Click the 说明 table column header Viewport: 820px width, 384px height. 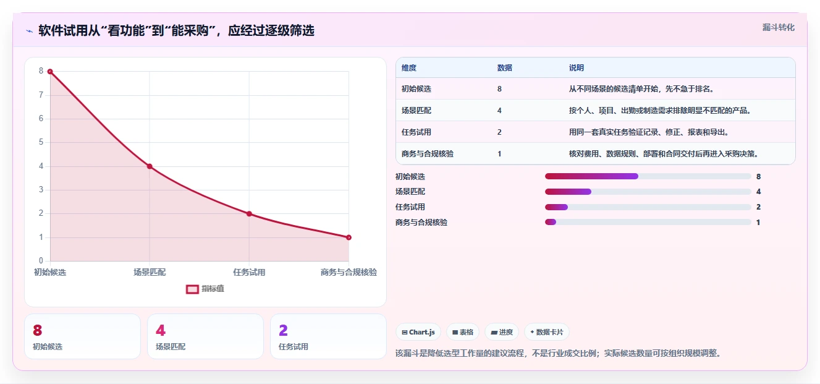click(x=577, y=68)
